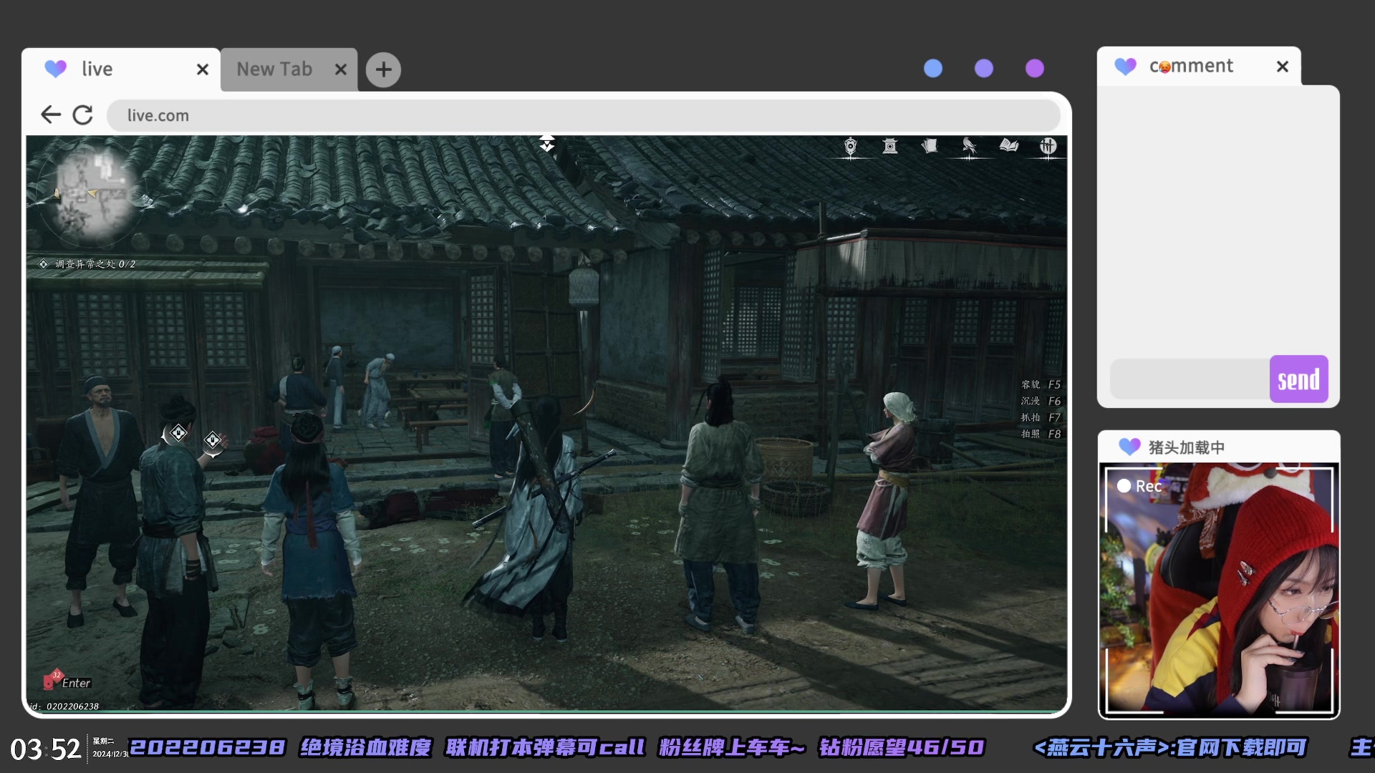Select the left diamond interaction marker
The height and width of the screenshot is (773, 1375).
[x=178, y=432]
